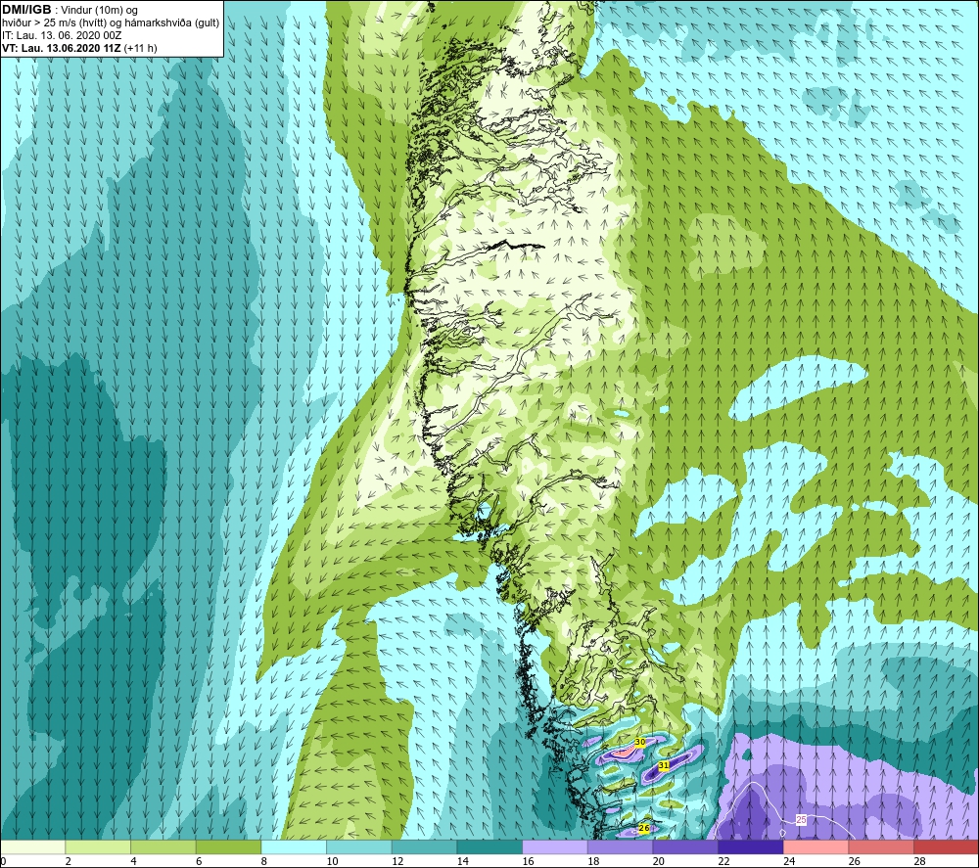Click the scale number 16
The image size is (979, 868).
(528, 861)
